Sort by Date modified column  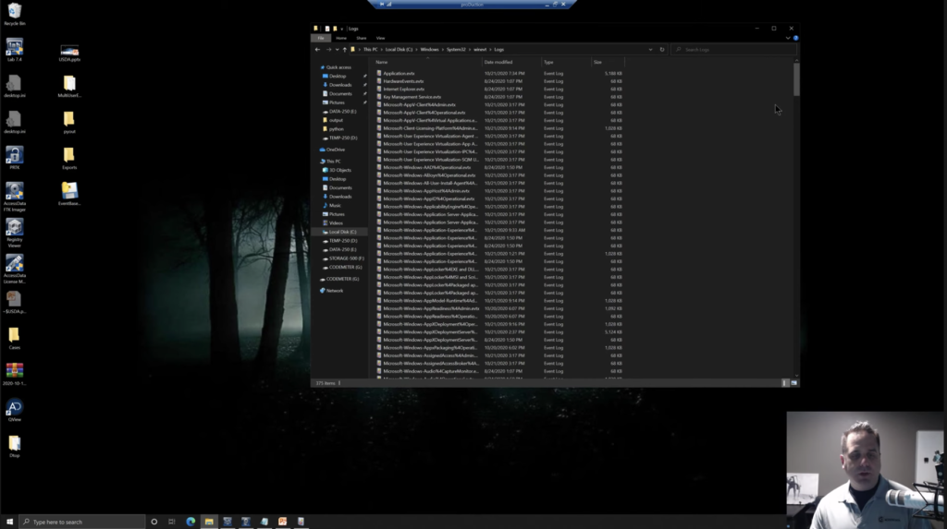(510, 62)
